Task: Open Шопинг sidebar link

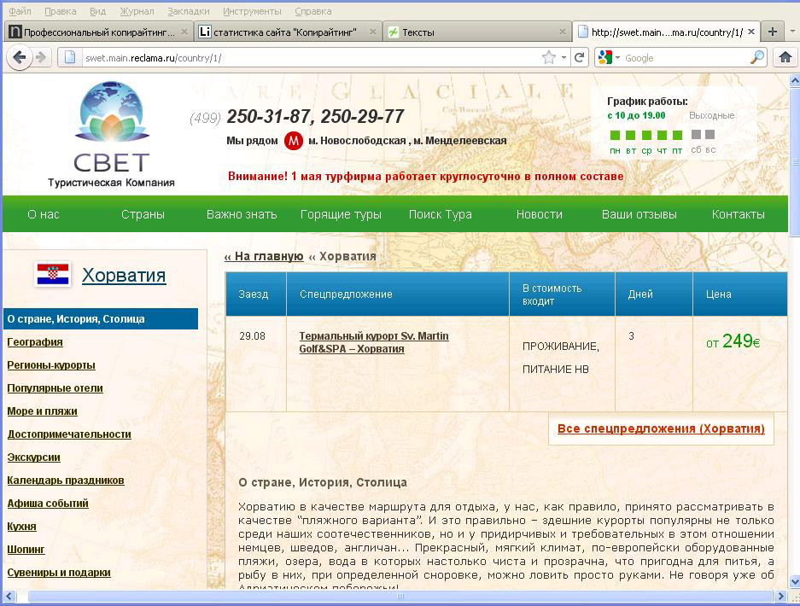Action: pos(26,550)
